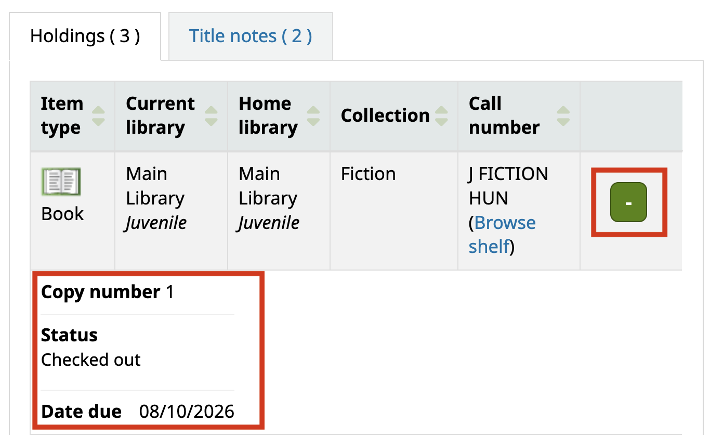Click the J FICTION HUN call number
Screen dimensions: 710x435
point(508,186)
